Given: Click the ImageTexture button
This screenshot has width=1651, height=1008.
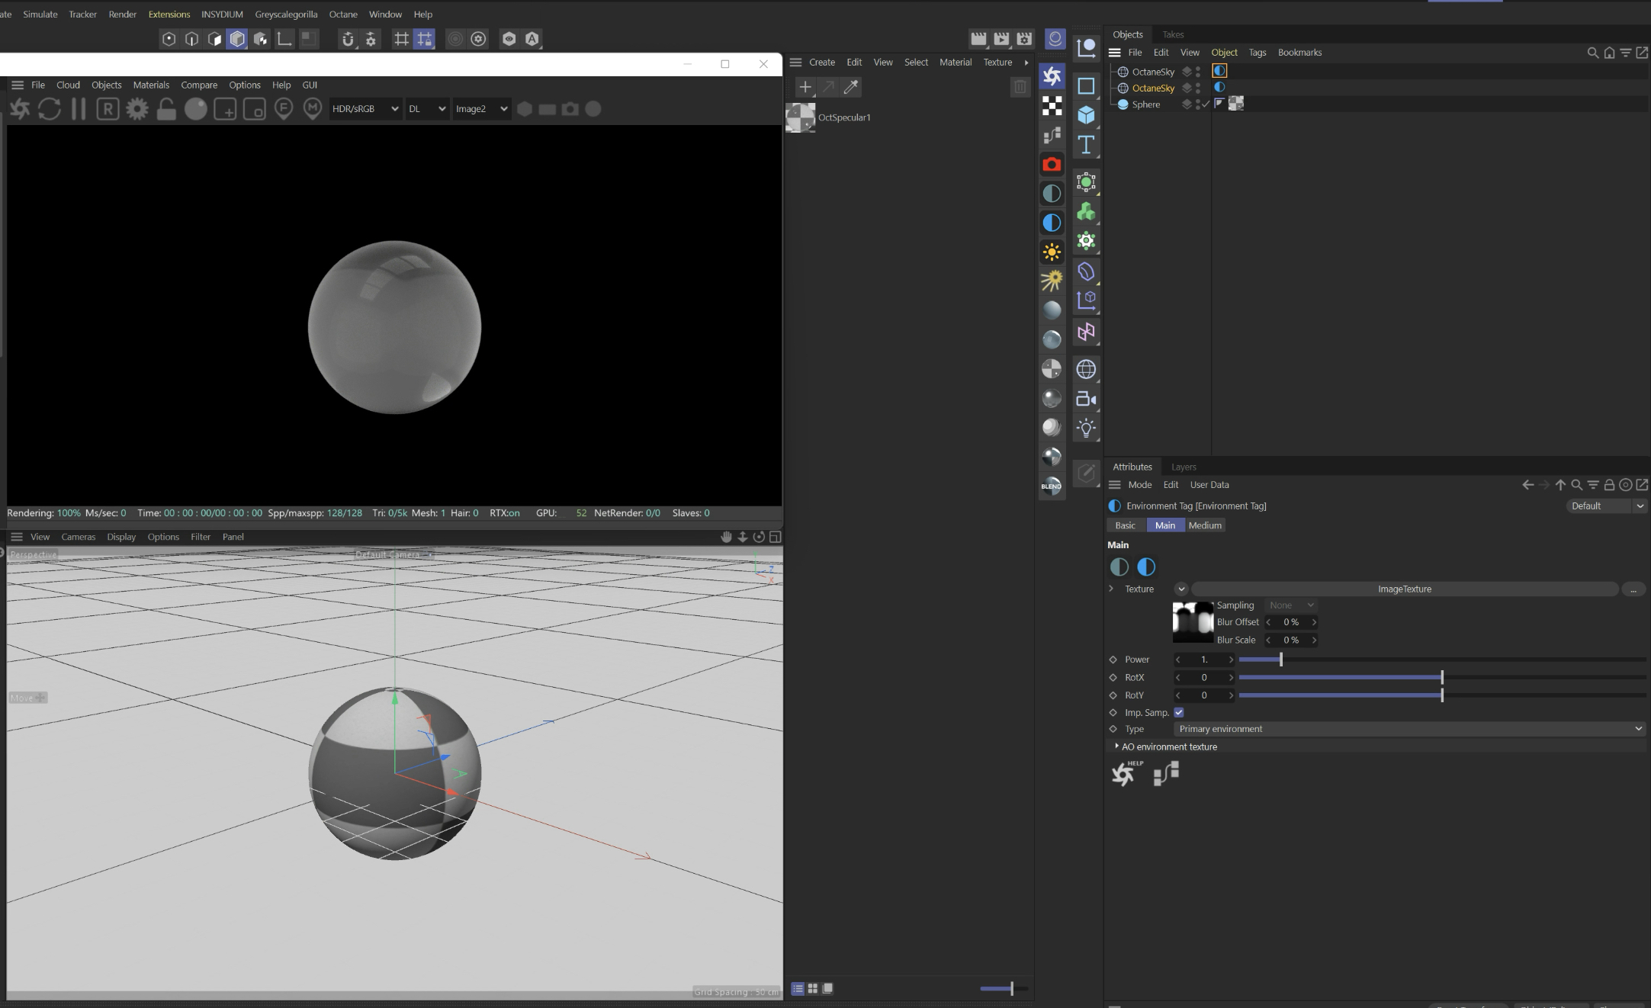Looking at the screenshot, I should [1404, 589].
